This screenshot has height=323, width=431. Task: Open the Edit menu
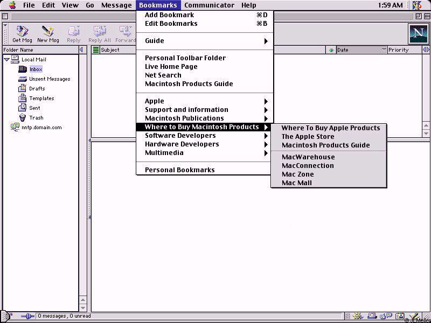pos(48,5)
